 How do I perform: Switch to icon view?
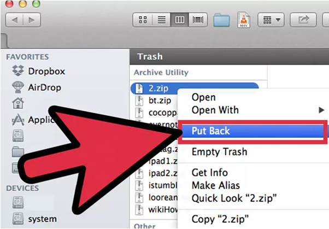click(x=143, y=20)
